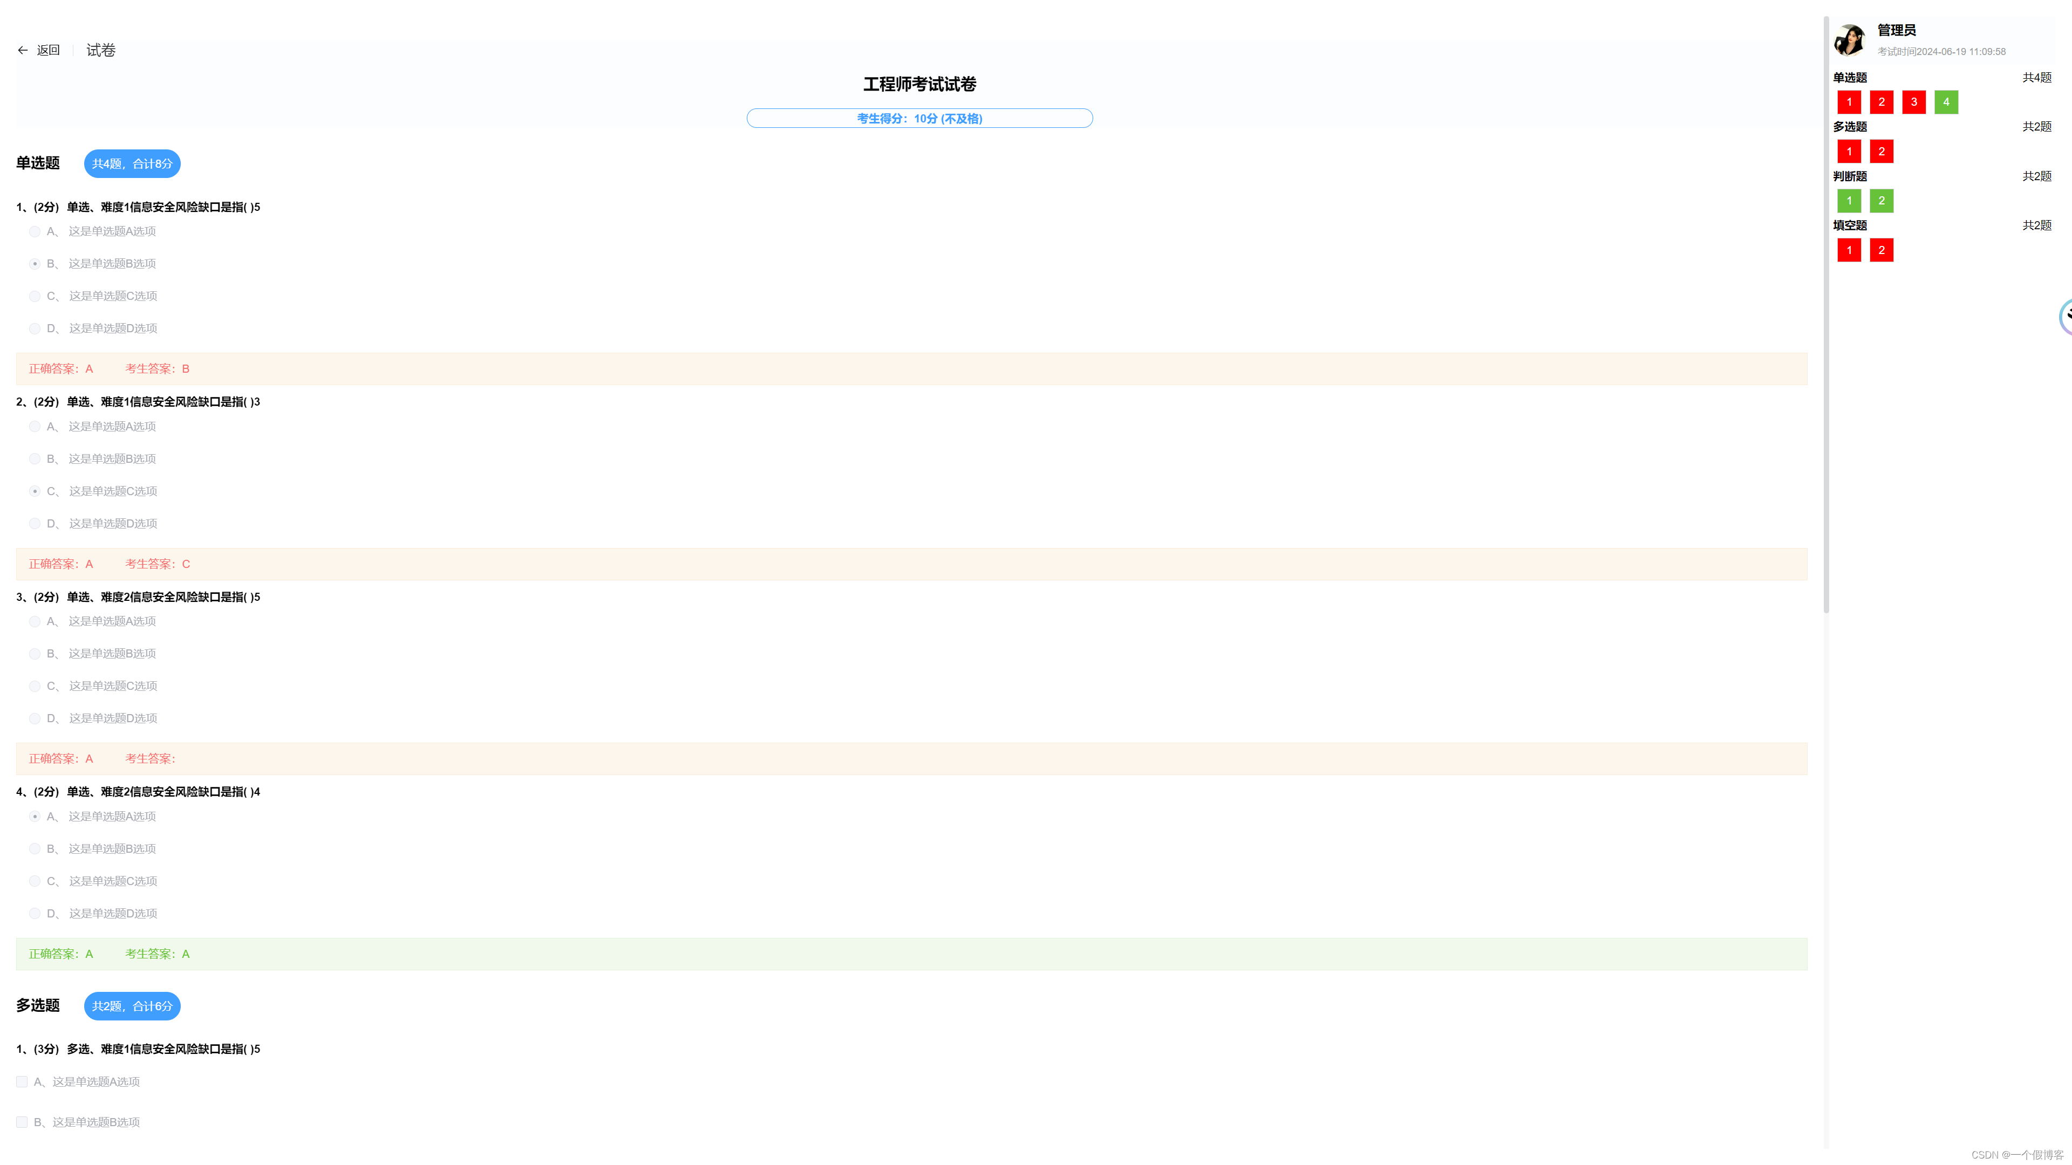Click the 返回 back link

48,50
